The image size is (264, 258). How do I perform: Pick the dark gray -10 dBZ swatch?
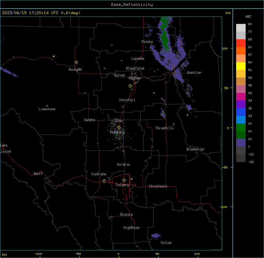(x=241, y=158)
